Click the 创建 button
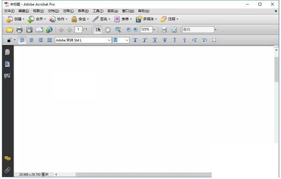Viewport: 281px width, 179px height. tap(15, 19)
